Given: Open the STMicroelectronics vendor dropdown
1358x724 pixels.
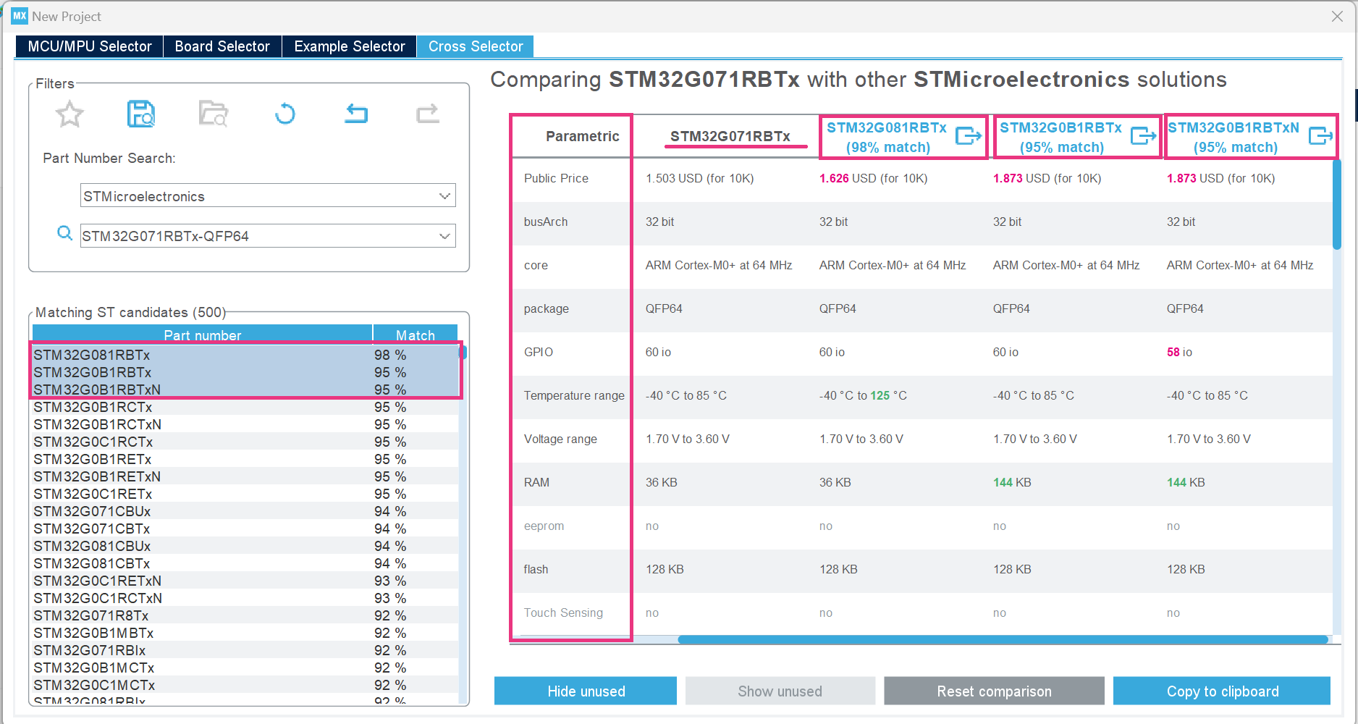Looking at the screenshot, I should (444, 195).
